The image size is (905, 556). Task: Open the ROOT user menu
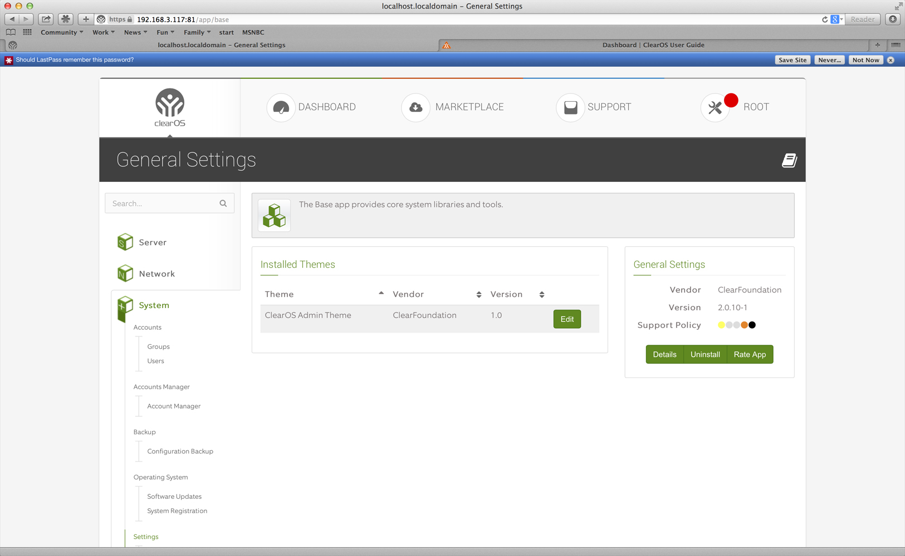click(756, 107)
